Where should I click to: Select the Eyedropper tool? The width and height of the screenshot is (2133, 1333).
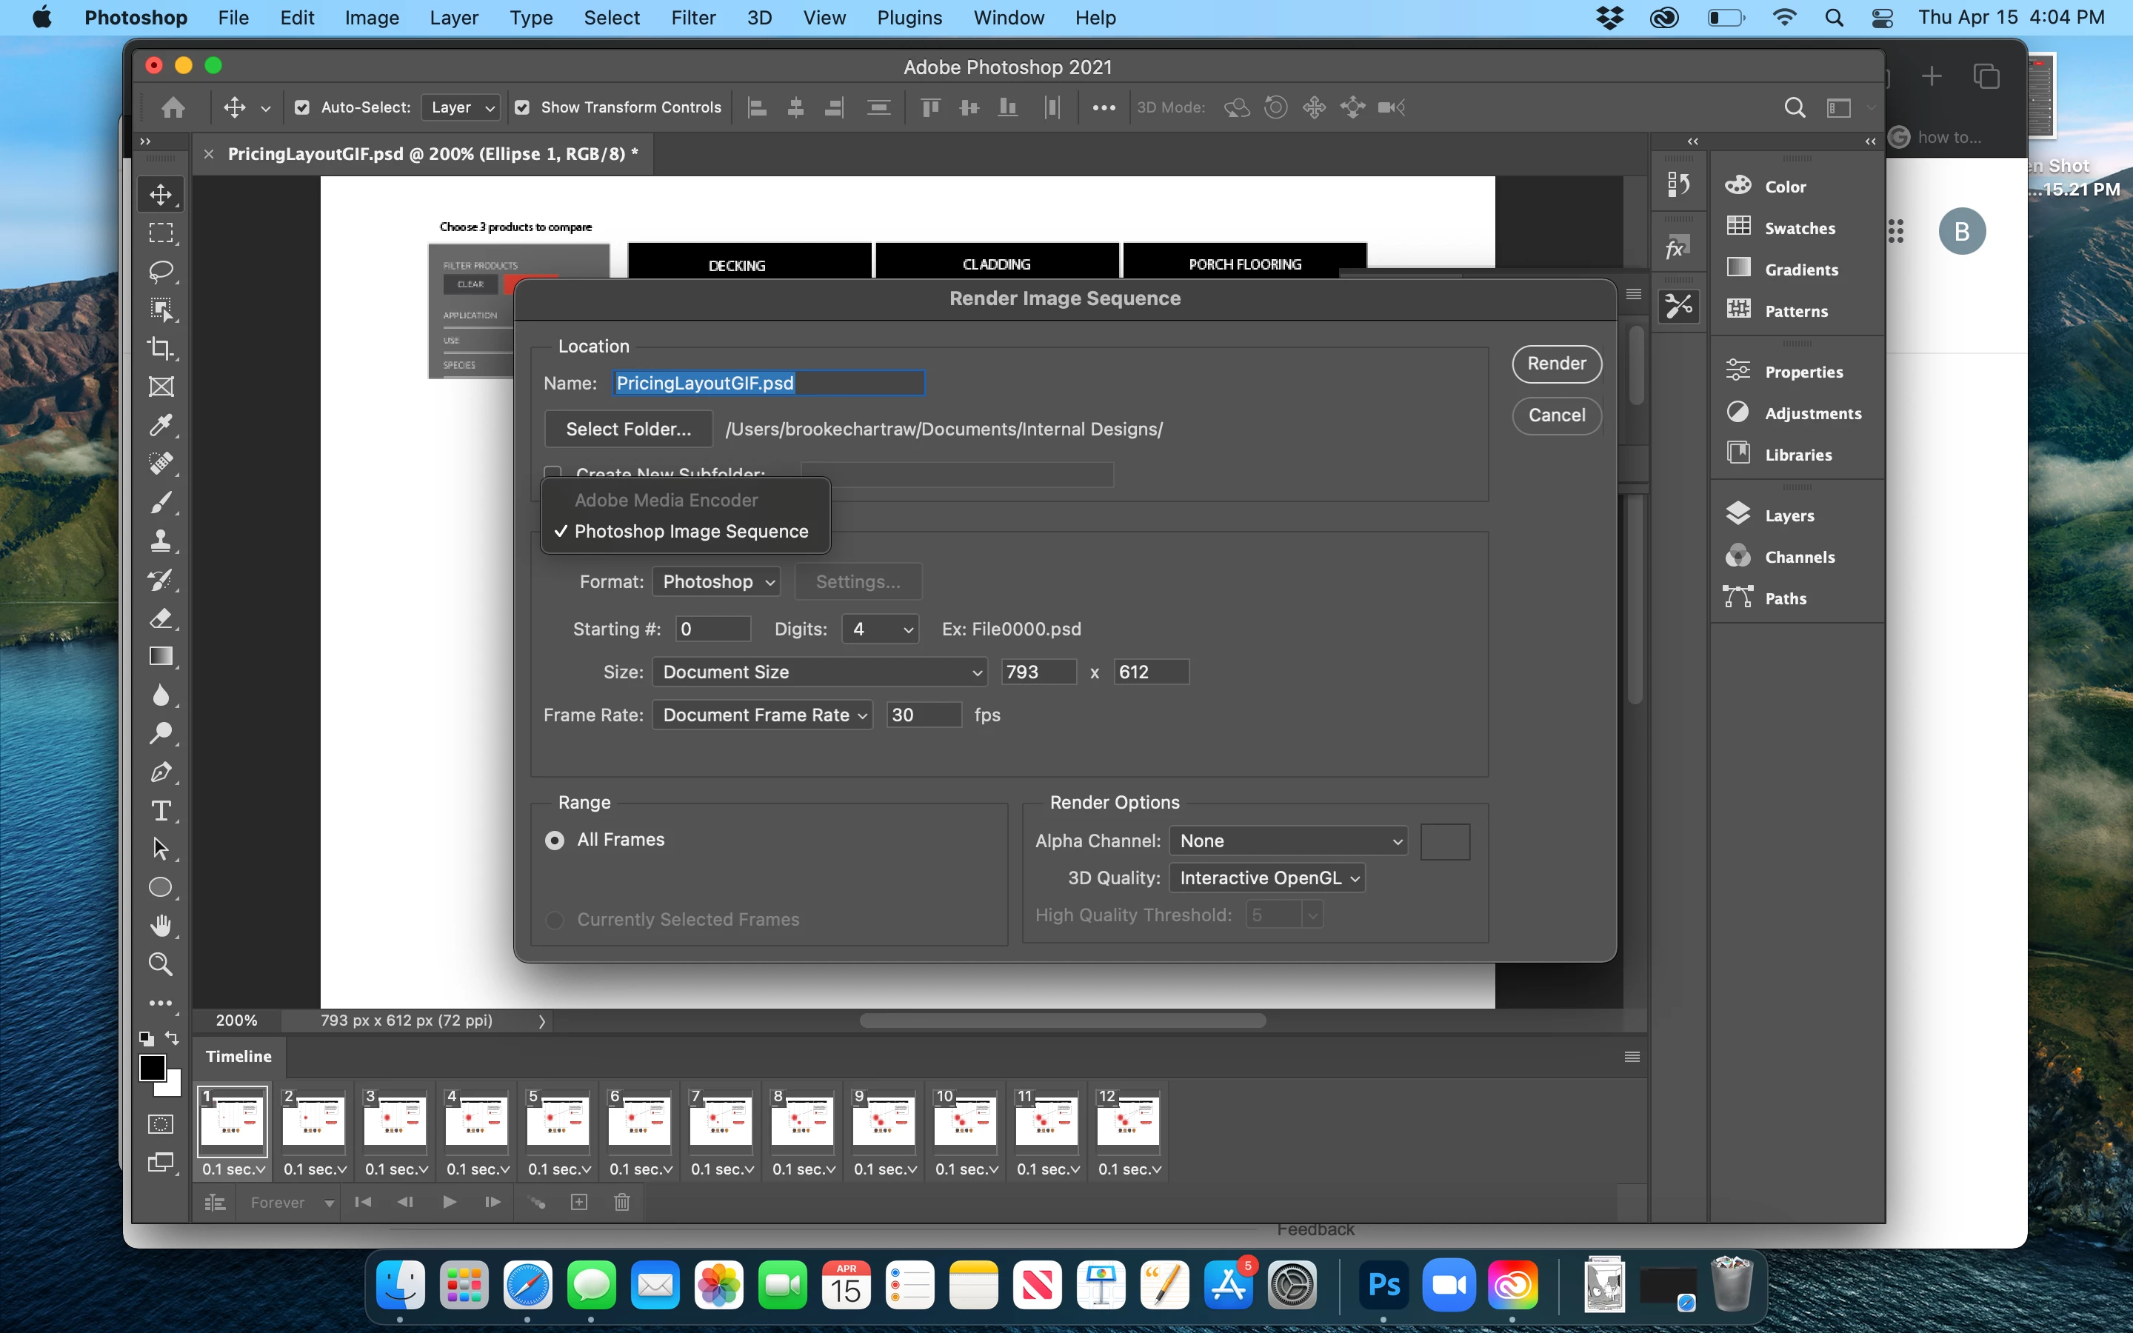pos(161,425)
